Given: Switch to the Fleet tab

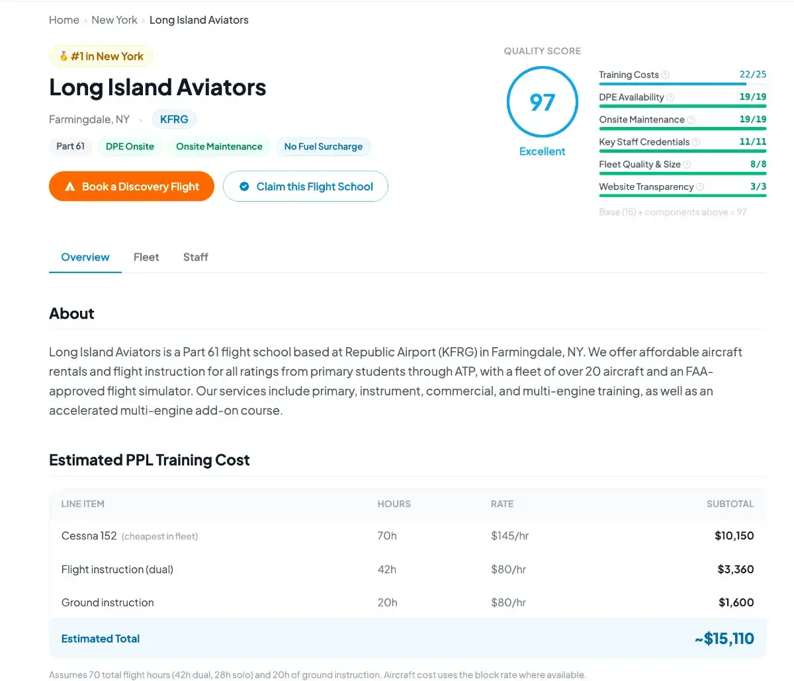Looking at the screenshot, I should point(146,257).
